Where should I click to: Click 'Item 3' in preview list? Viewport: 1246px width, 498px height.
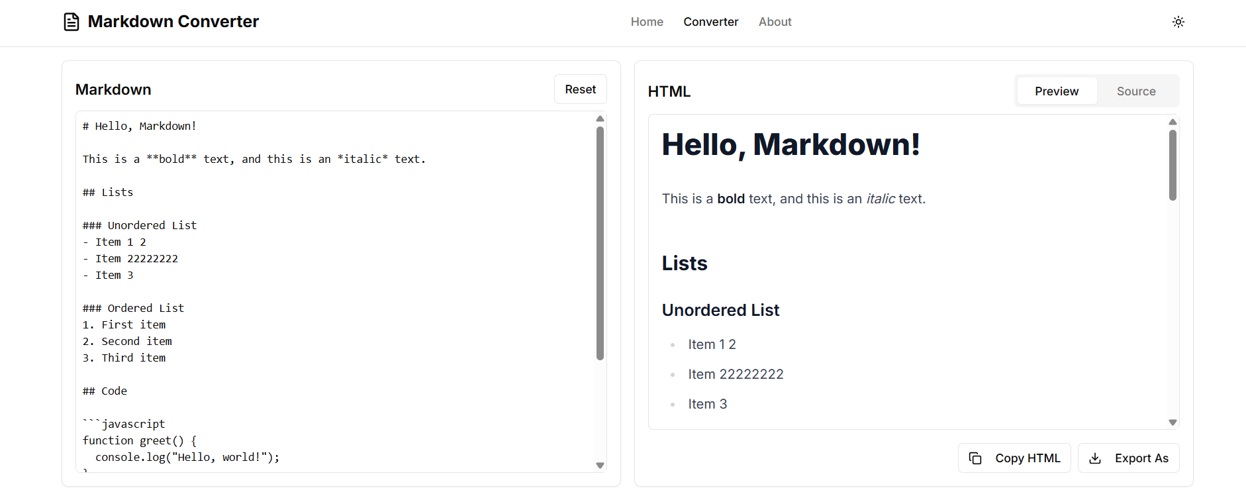[x=707, y=404]
